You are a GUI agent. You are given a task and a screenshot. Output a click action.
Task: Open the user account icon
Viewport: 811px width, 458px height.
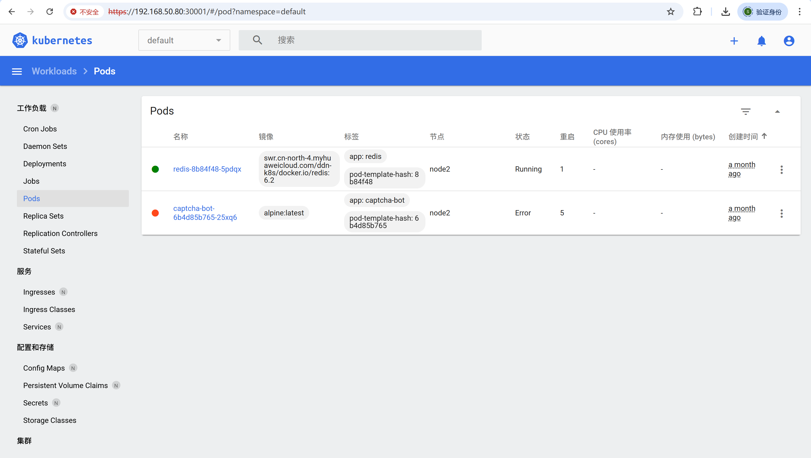point(789,41)
